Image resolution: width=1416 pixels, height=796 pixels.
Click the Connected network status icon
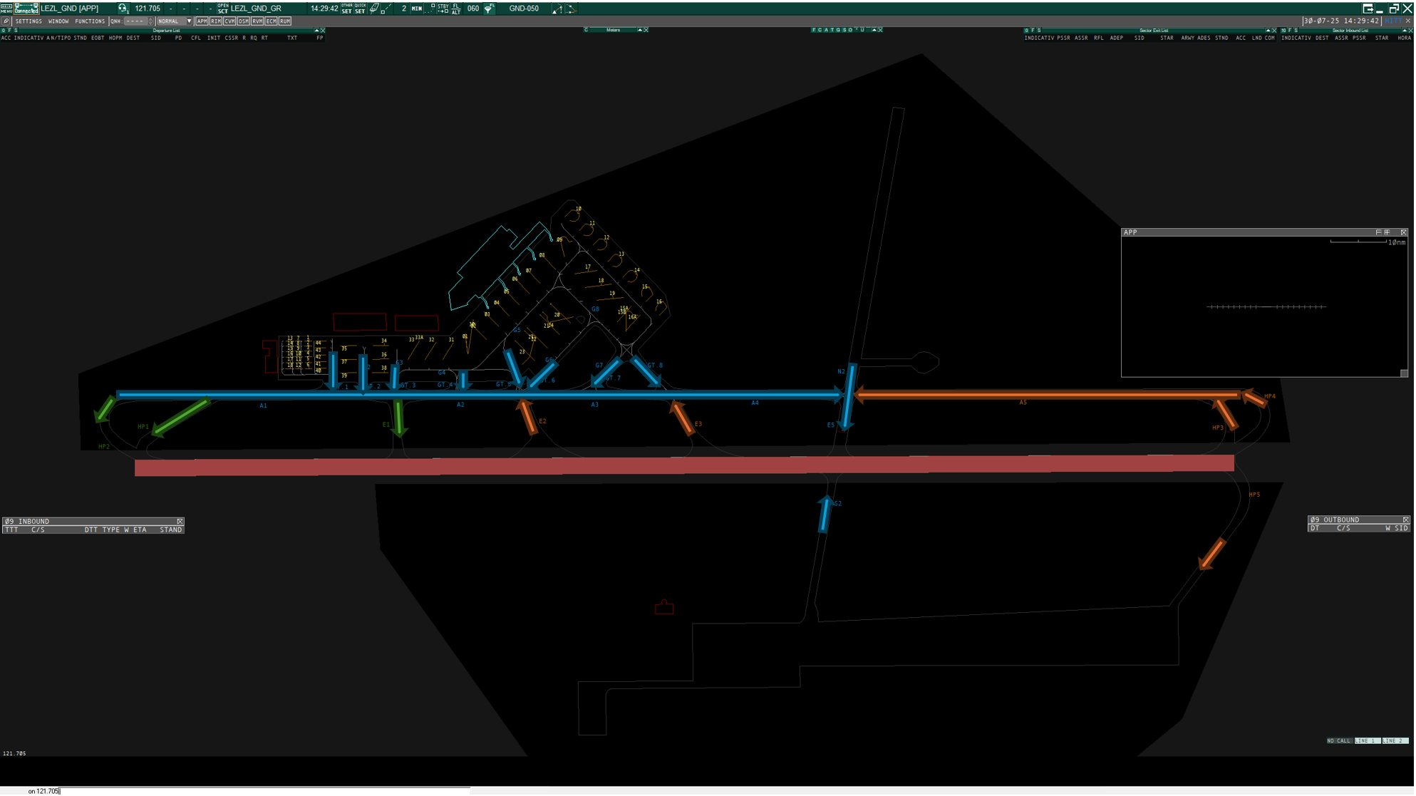click(x=26, y=9)
